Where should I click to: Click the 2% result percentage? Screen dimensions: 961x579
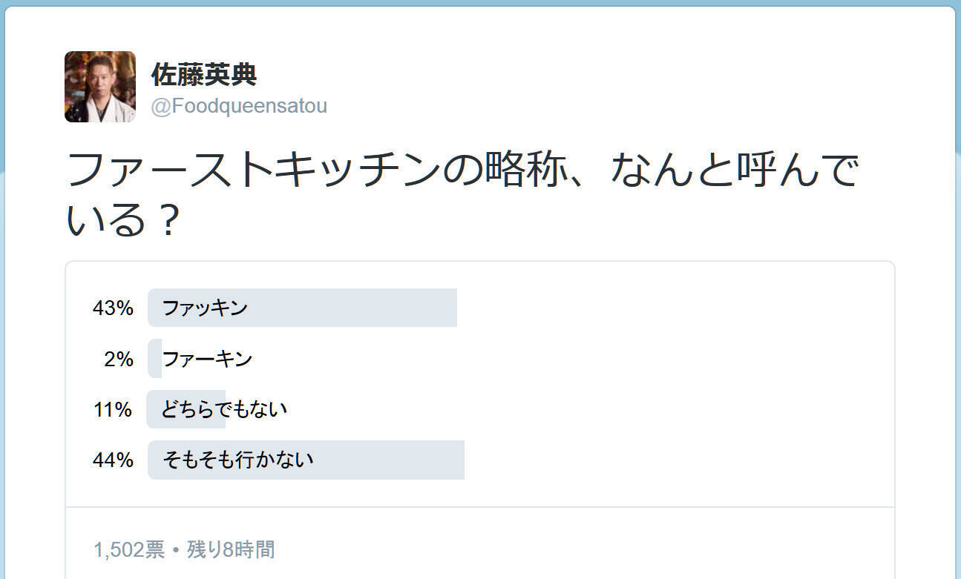coord(119,360)
